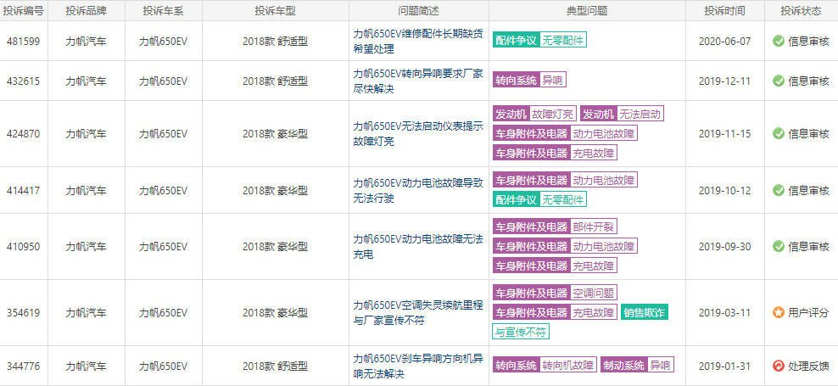Click 2018款 舒适型 in row 344776
The image size is (838, 386).
click(x=276, y=366)
